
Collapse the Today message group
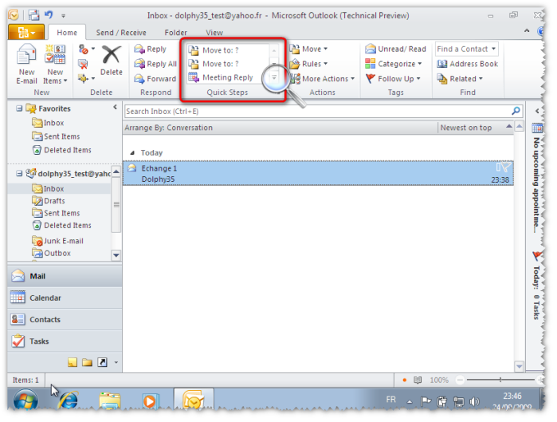tap(132, 152)
